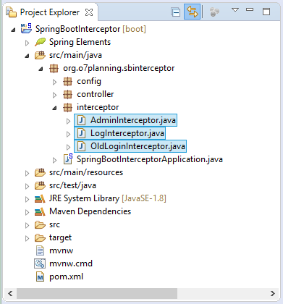
Task: Select LogInterceptor.java file name
Action: tap(127, 133)
